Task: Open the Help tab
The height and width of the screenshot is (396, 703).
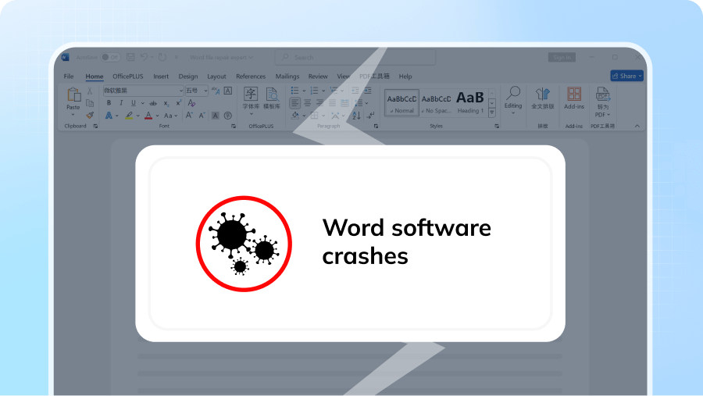Action: pyautogui.click(x=405, y=77)
